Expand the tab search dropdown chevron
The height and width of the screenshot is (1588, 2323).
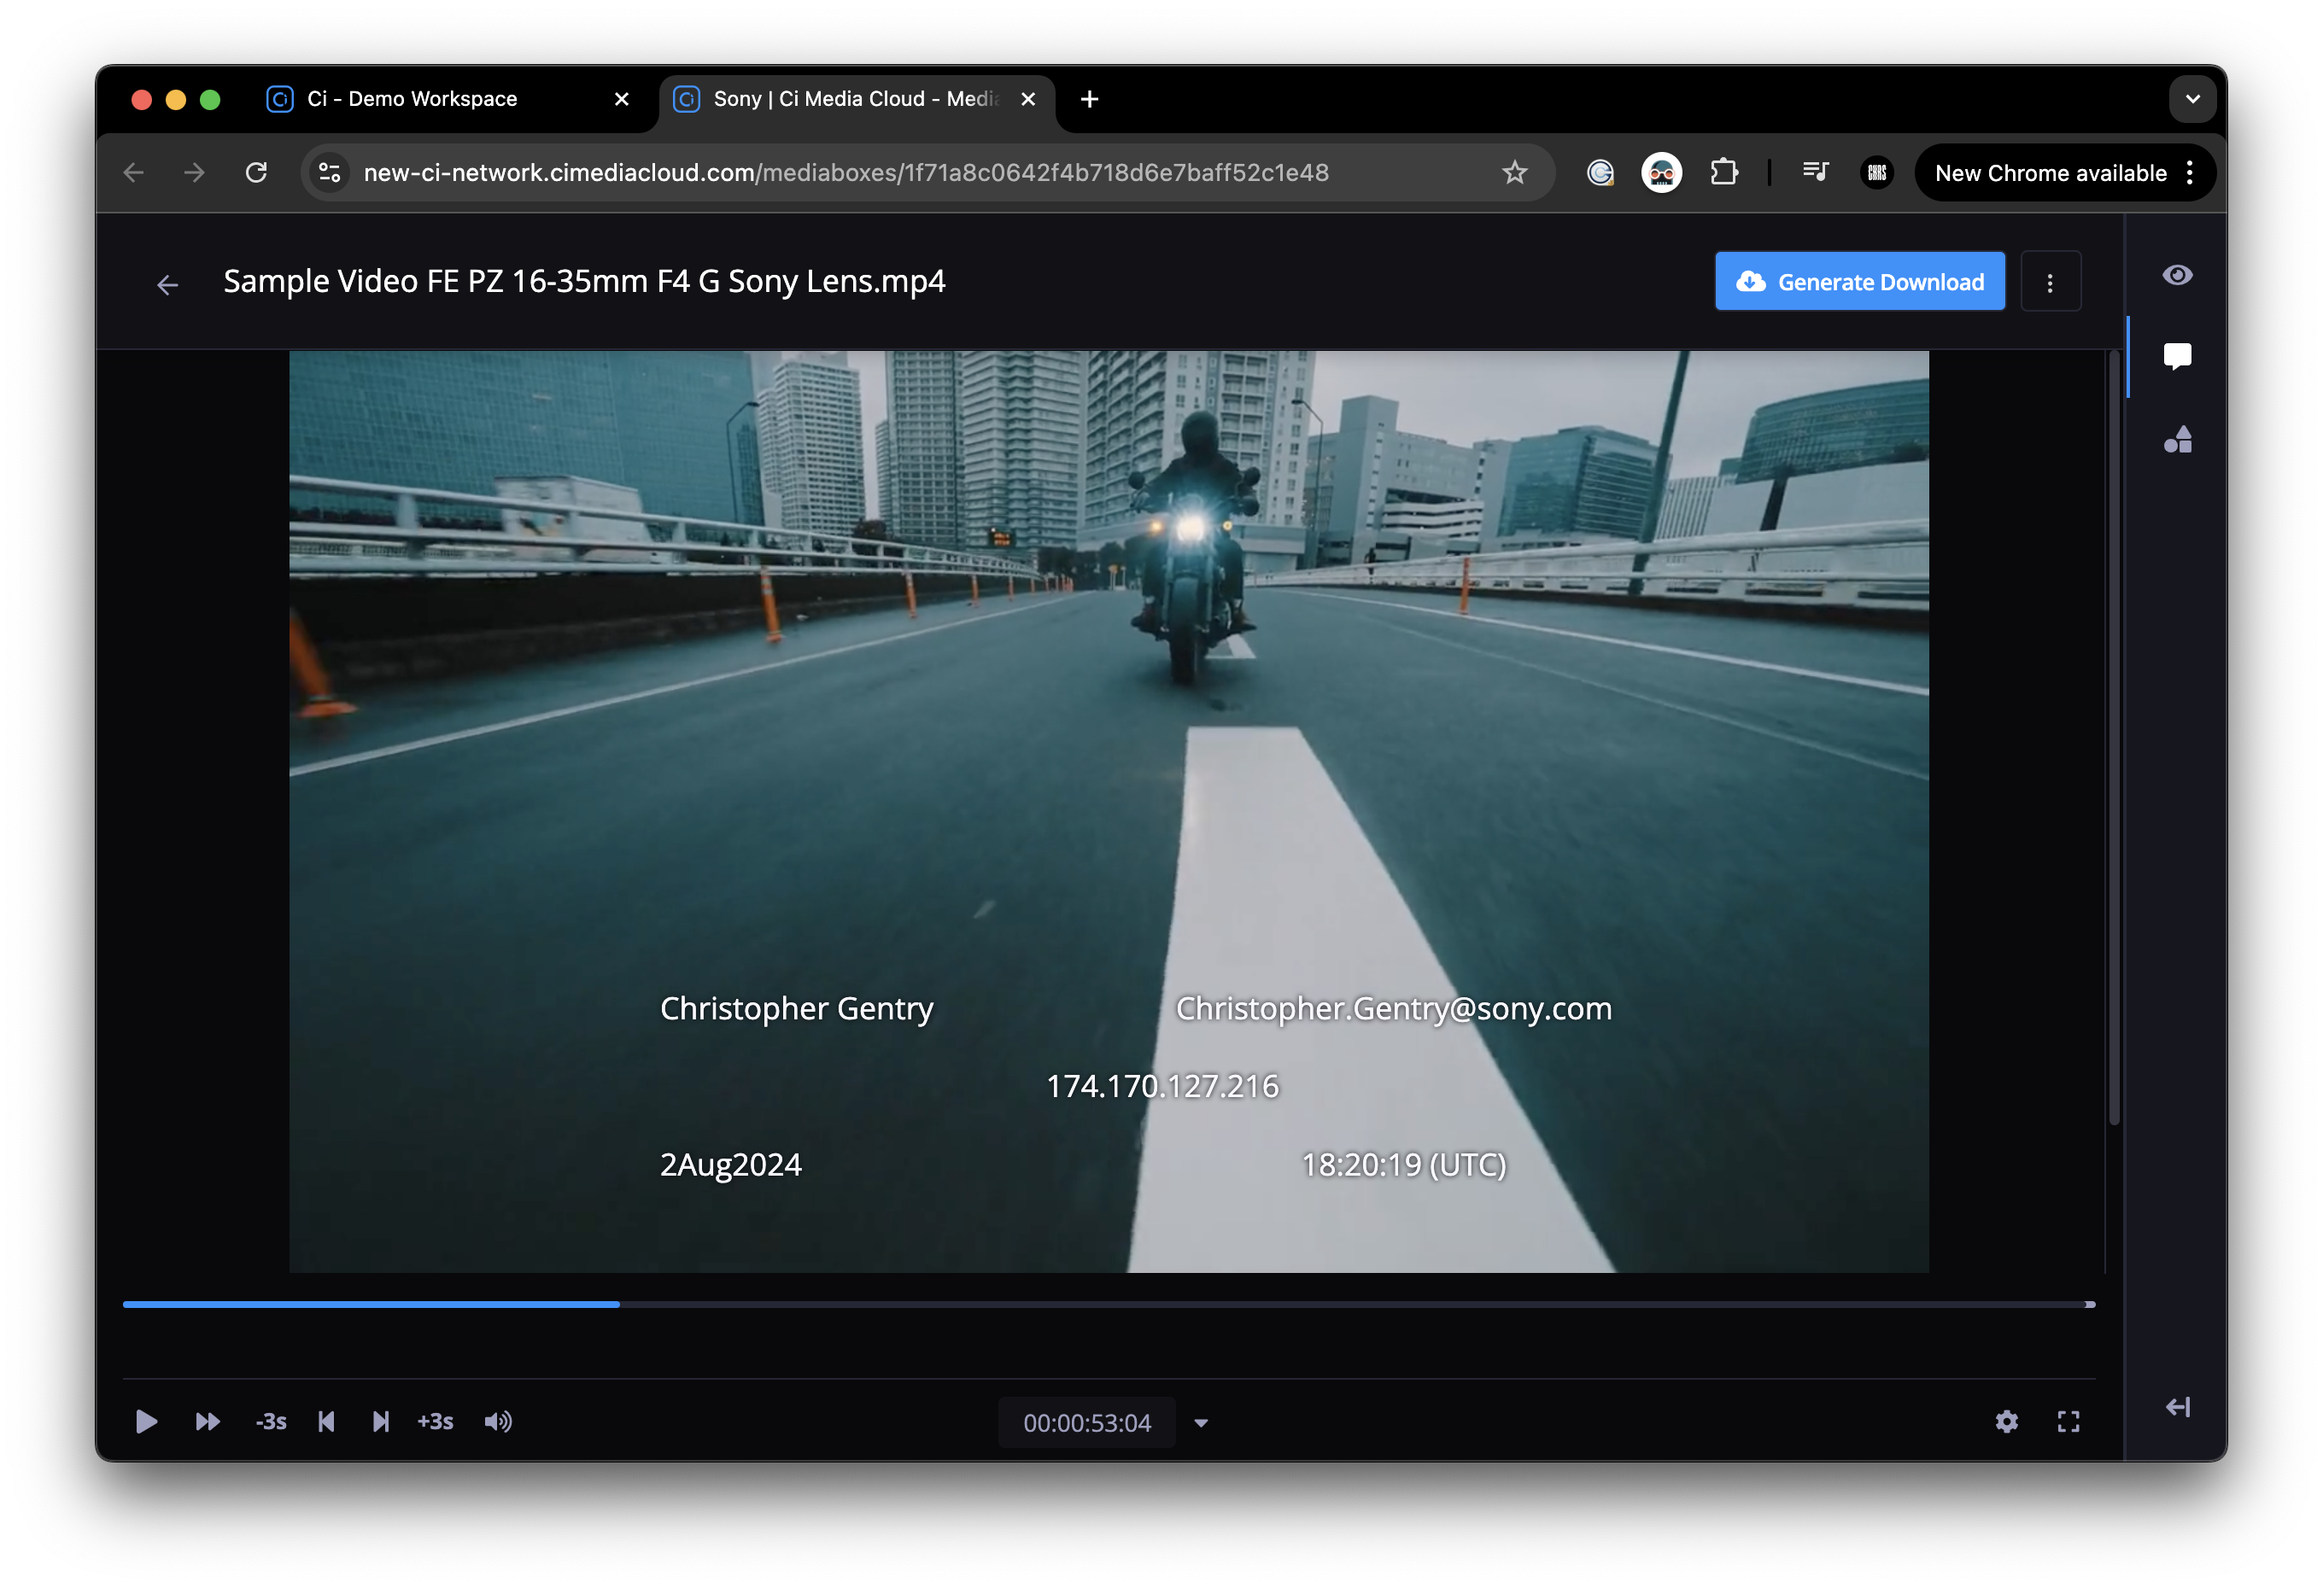coord(2192,99)
